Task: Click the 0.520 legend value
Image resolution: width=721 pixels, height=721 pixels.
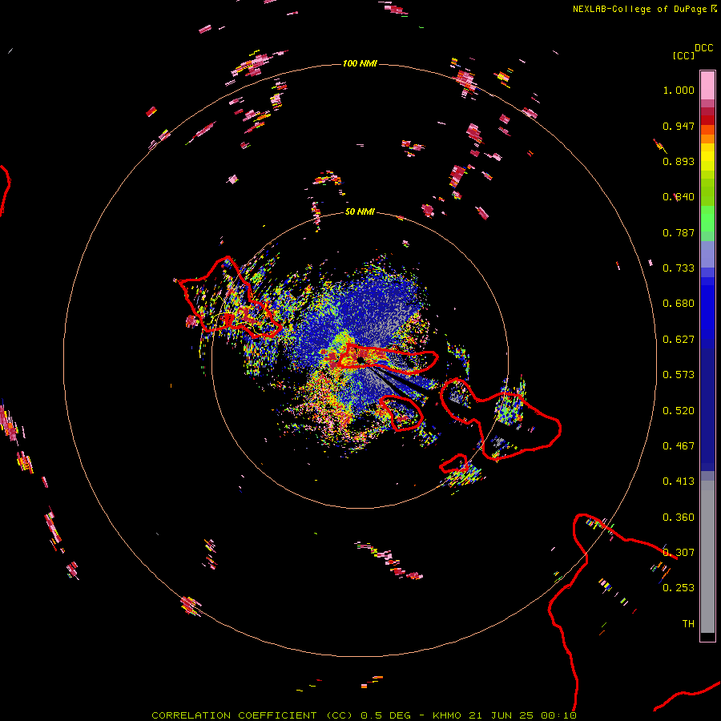Action: tap(679, 411)
